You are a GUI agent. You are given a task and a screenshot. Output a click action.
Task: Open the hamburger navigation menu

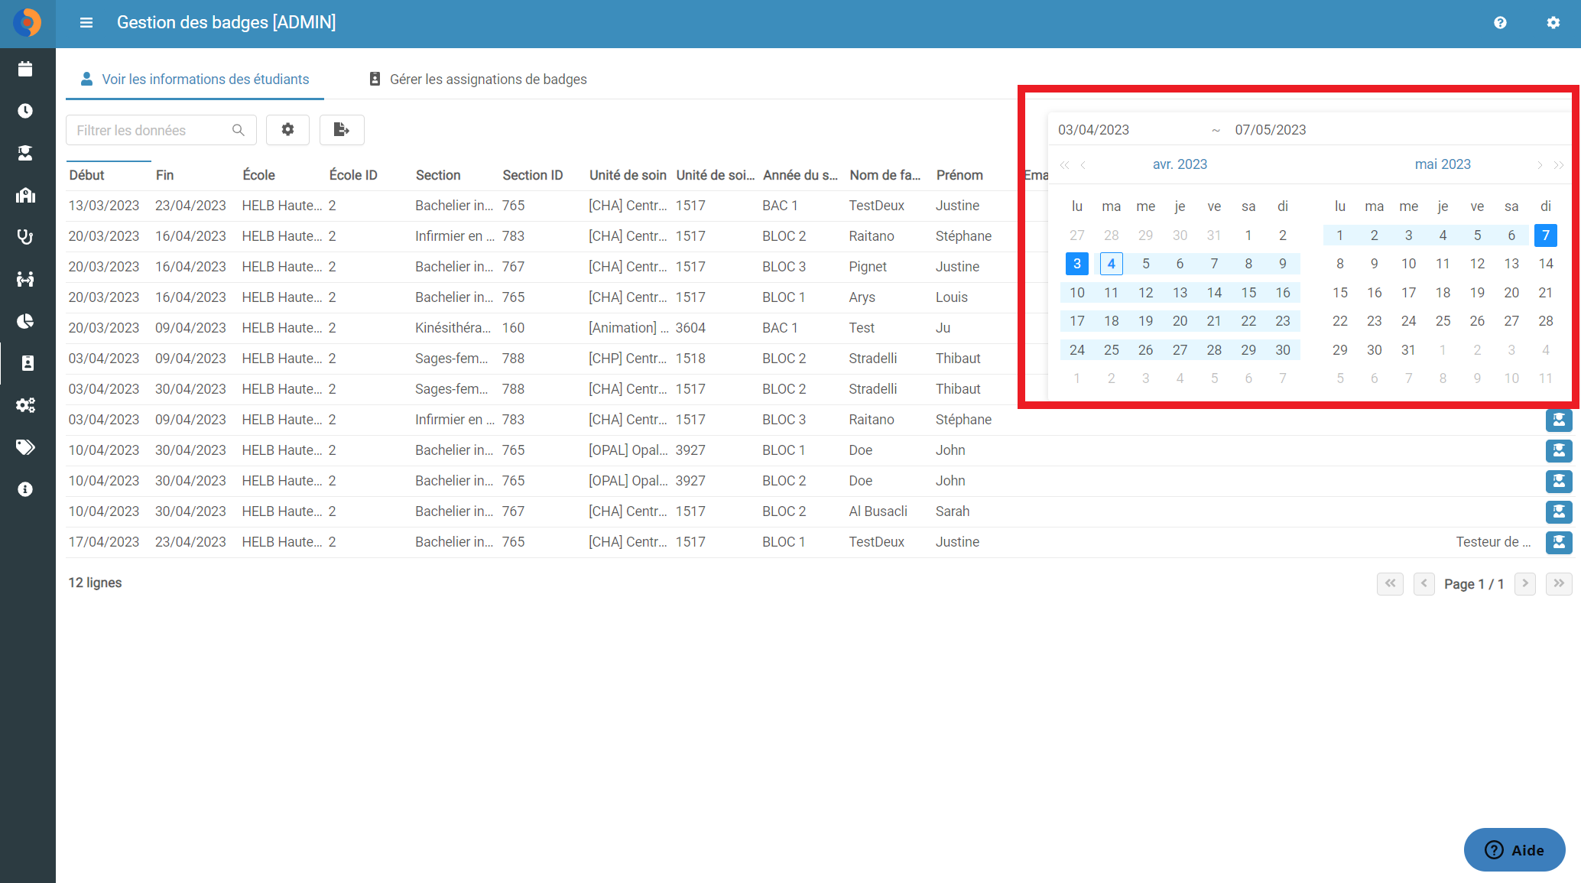pos(86,23)
